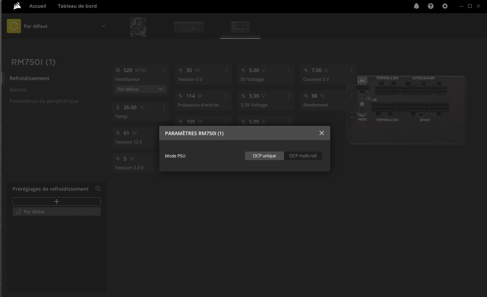The height and width of the screenshot is (297, 487).
Task: Open options menu on 100 W tile
Action: [226, 122]
